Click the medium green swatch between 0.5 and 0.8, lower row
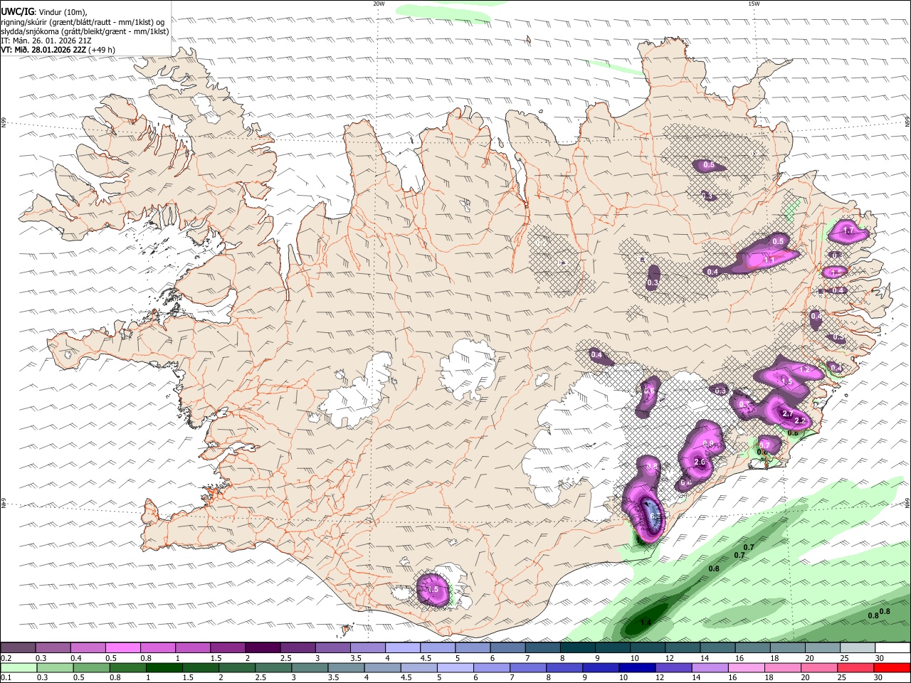Viewport: 911px width, 683px height. [90, 667]
